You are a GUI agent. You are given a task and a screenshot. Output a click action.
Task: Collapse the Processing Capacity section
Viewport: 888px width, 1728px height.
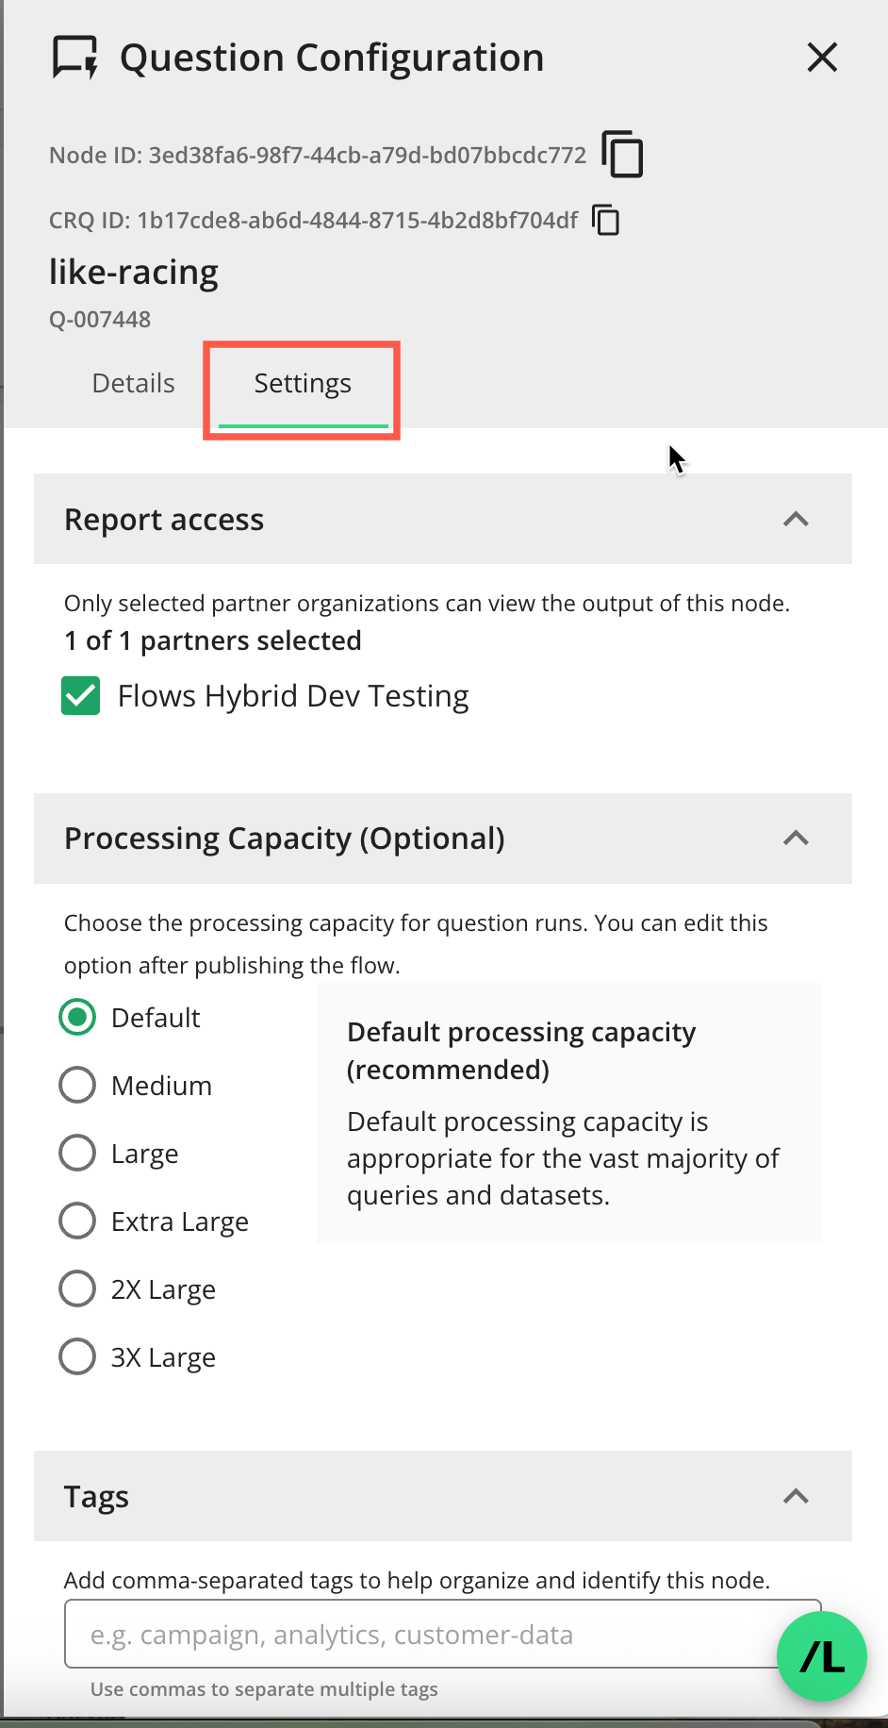(x=795, y=839)
